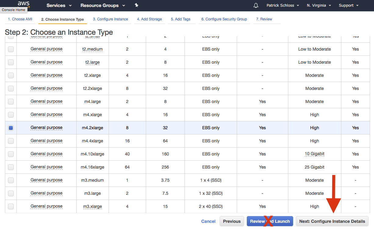
Task: Check the t2.medium instance row
Action: click(11, 49)
